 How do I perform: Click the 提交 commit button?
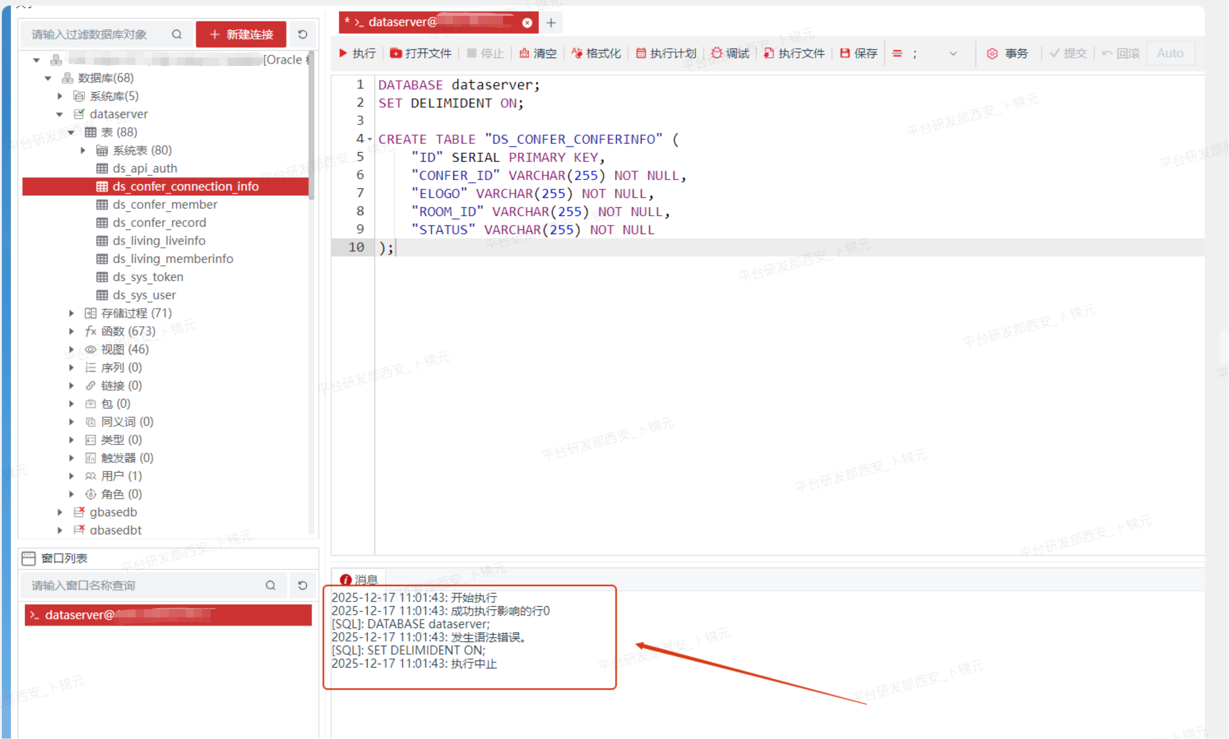pyautogui.click(x=1068, y=53)
